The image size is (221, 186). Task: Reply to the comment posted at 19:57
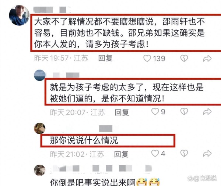pos(105,58)
